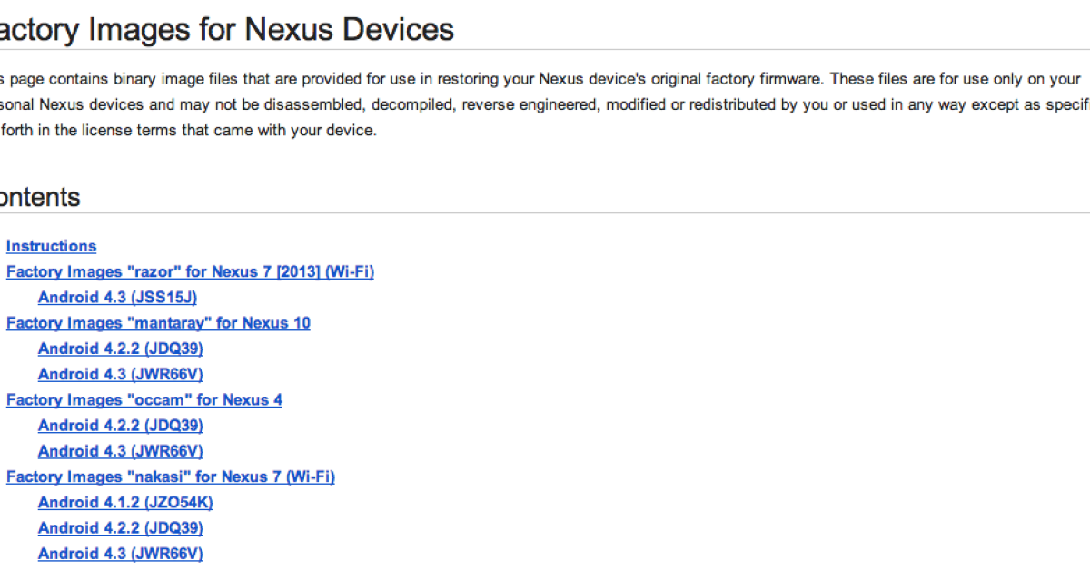The width and height of the screenshot is (1090, 570).
Task: Select the Android 4.1.2 (JZO54K) link
Action: (x=125, y=502)
